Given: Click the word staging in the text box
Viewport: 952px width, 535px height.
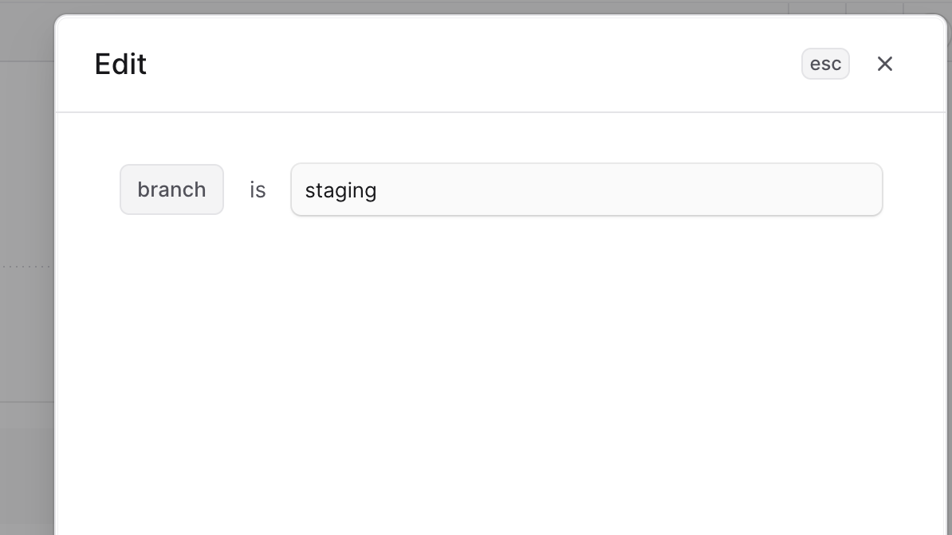Looking at the screenshot, I should tap(340, 190).
